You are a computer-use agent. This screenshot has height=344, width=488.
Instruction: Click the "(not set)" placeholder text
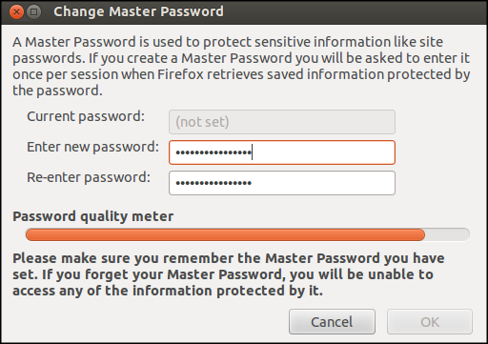(202, 122)
